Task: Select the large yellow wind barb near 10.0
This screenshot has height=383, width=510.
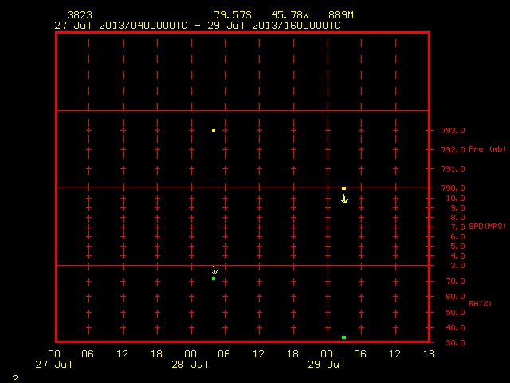Action: pos(344,199)
